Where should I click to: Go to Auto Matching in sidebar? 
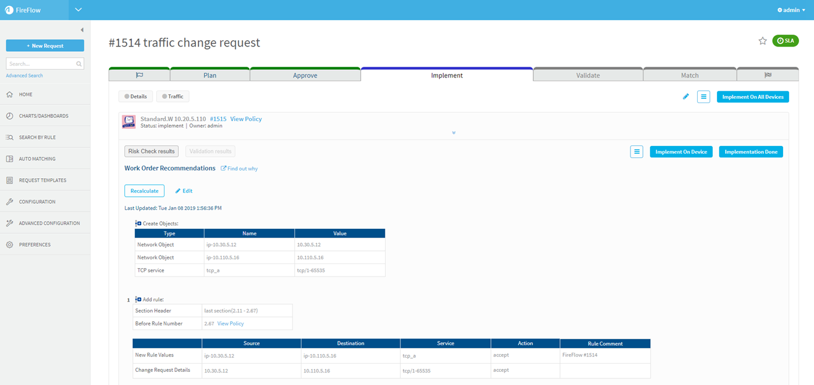[x=37, y=159]
